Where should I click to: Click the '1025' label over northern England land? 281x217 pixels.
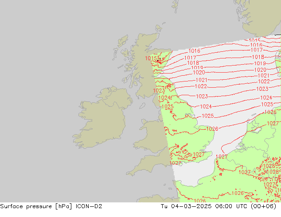pos(168,107)
